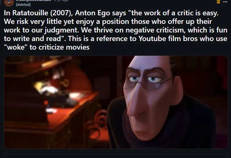
Task: Click the yellow archived post icon
Action: pos(218,2)
